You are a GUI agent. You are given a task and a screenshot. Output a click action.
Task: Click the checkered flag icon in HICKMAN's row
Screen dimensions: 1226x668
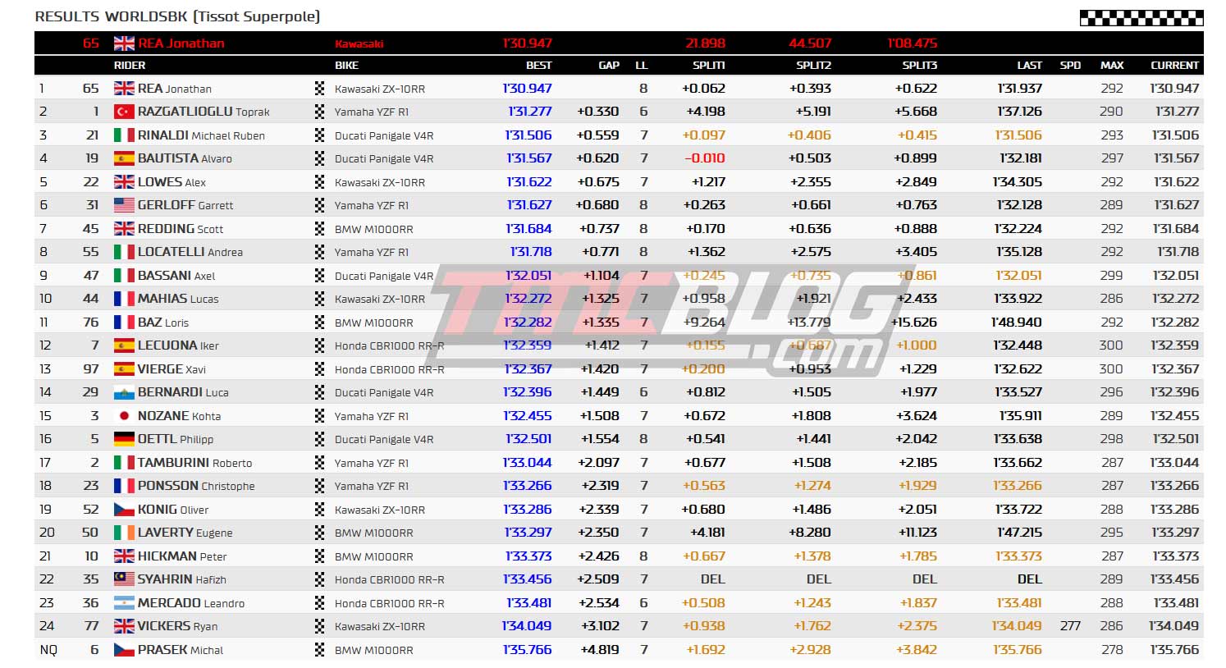coord(320,556)
